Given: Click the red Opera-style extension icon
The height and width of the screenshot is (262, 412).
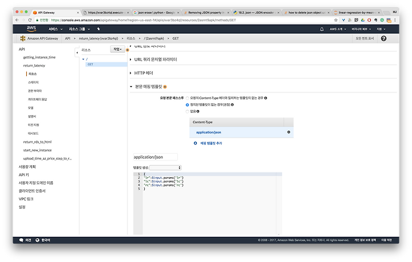Looking at the screenshot, I should [x=369, y=20].
